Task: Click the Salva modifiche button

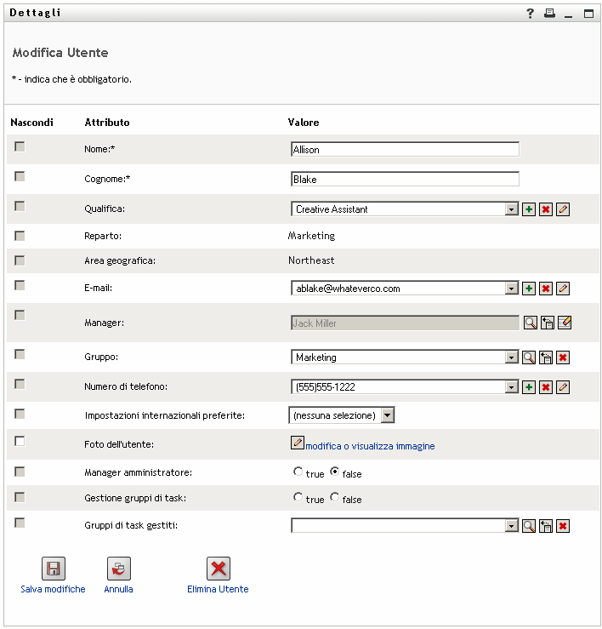Action: [54, 569]
